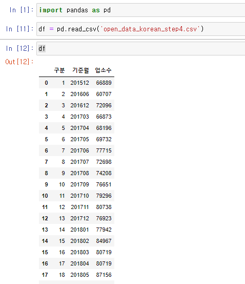The width and height of the screenshot is (245, 284).
Task: Click the In [1]: prompt label
Action: [22, 10]
